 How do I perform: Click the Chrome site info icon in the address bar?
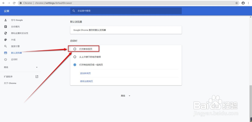click(21, 3)
